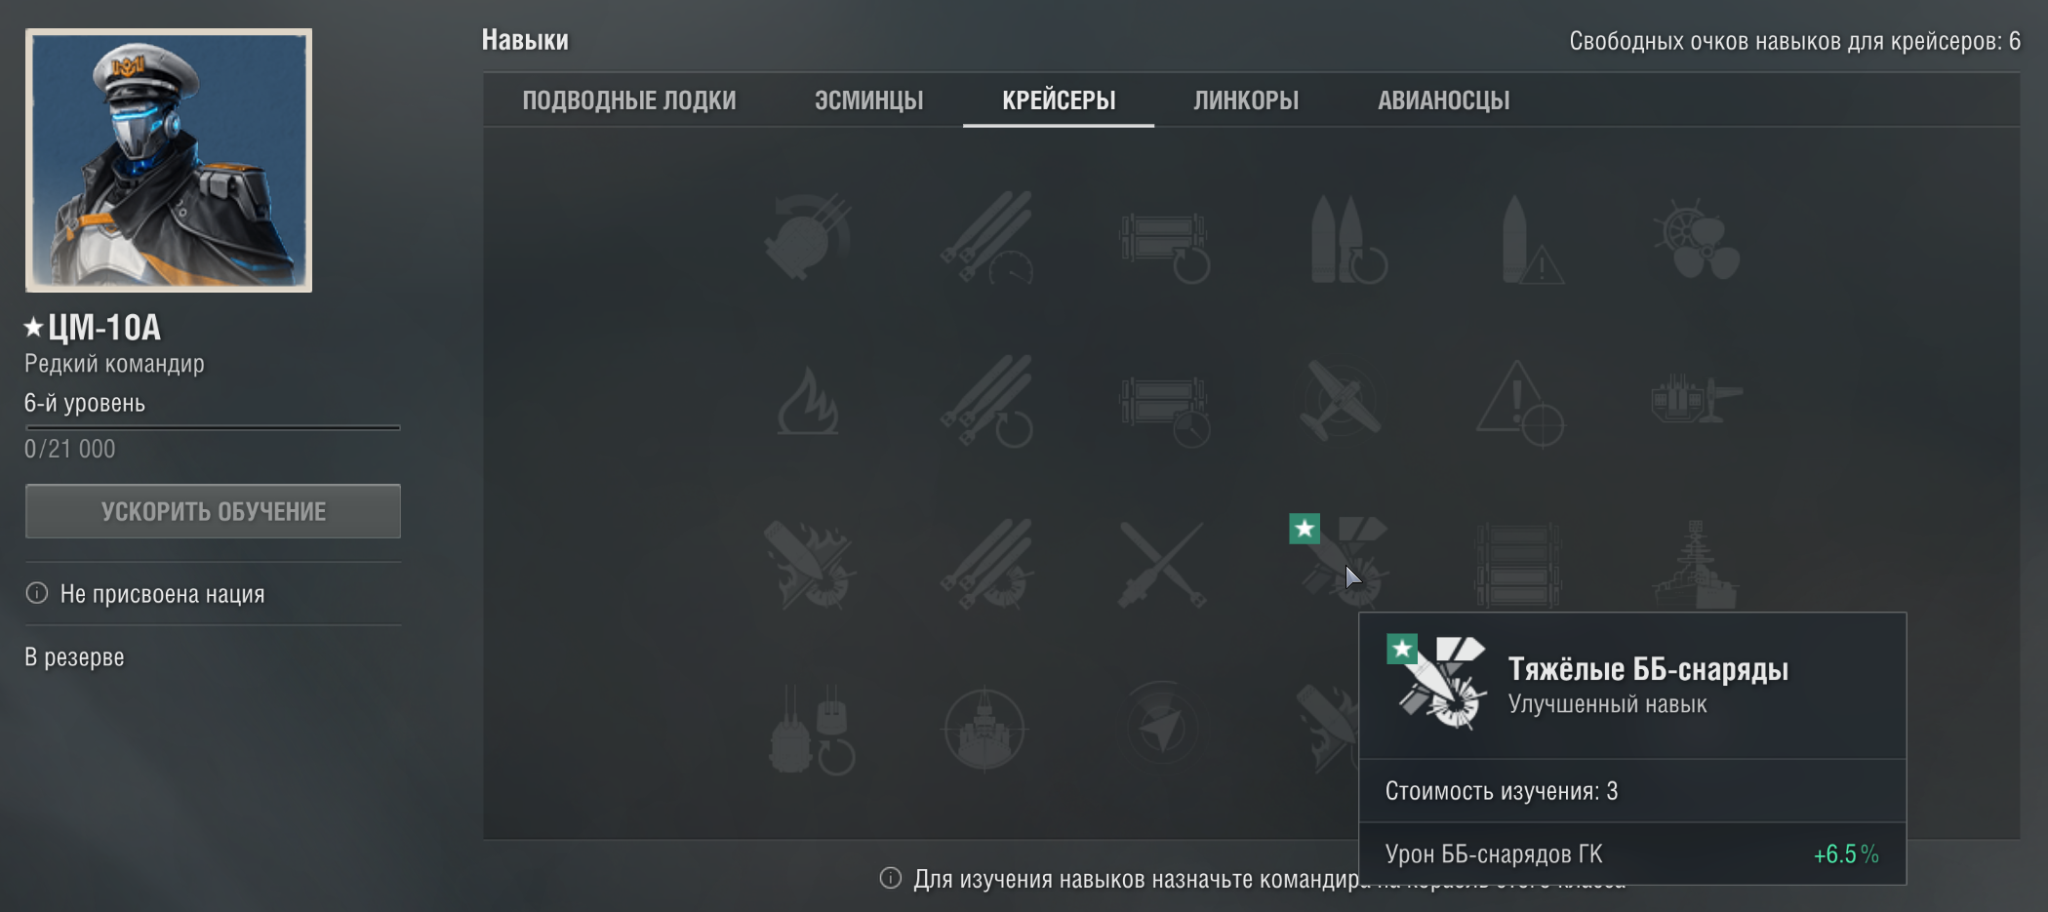This screenshot has height=912, width=2048.
Task: Click the warning triangle with crosshair skill
Action: tap(1518, 403)
